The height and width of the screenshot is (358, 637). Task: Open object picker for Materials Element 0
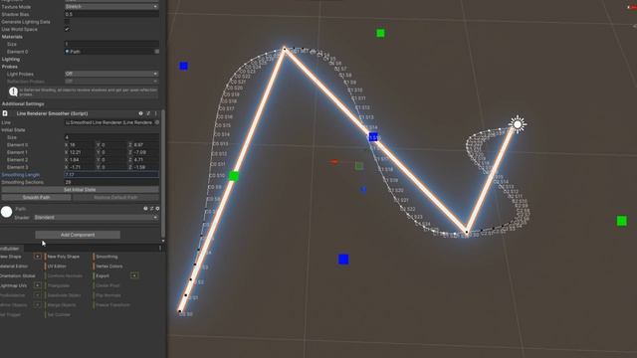157,52
